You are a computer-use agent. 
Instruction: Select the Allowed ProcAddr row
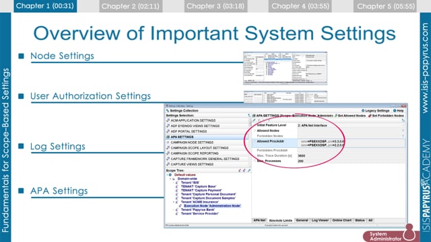coord(329,143)
